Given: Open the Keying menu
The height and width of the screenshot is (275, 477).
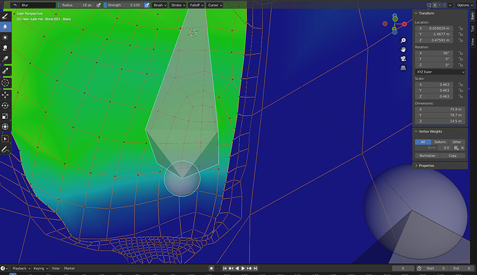Looking at the screenshot, I should pos(41,268).
